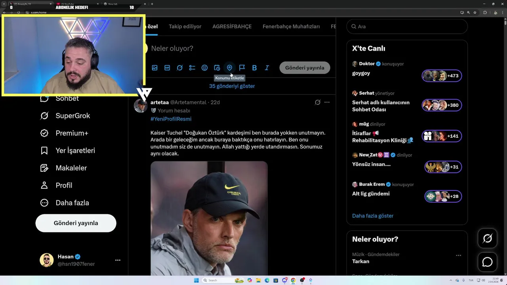Switch to the Takip ediliyor tab
507x285 pixels.
coord(185,27)
